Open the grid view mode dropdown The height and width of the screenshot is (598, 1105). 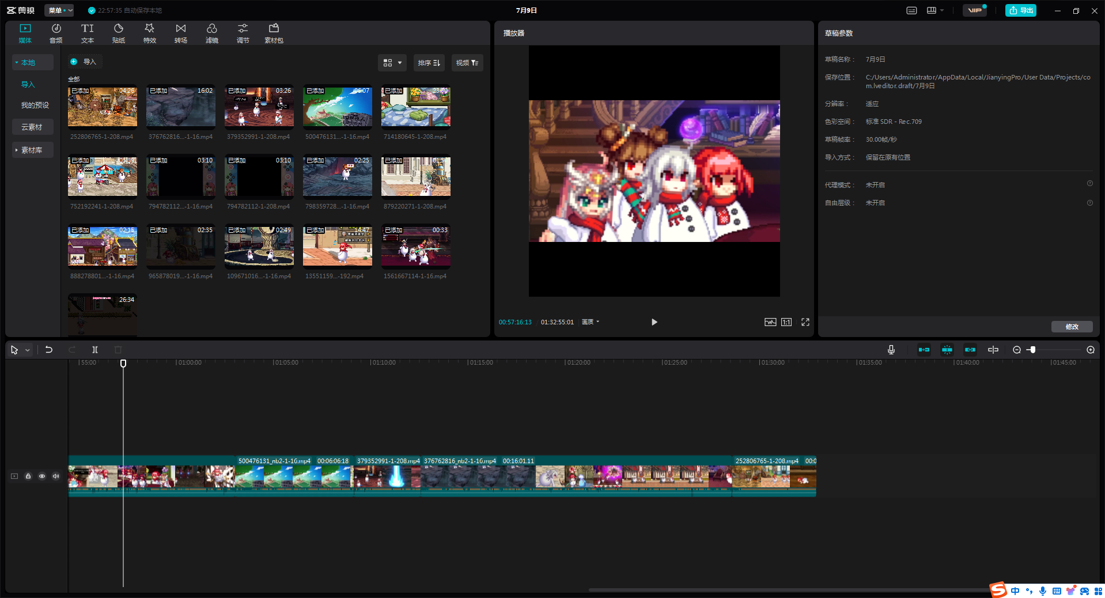pos(392,63)
